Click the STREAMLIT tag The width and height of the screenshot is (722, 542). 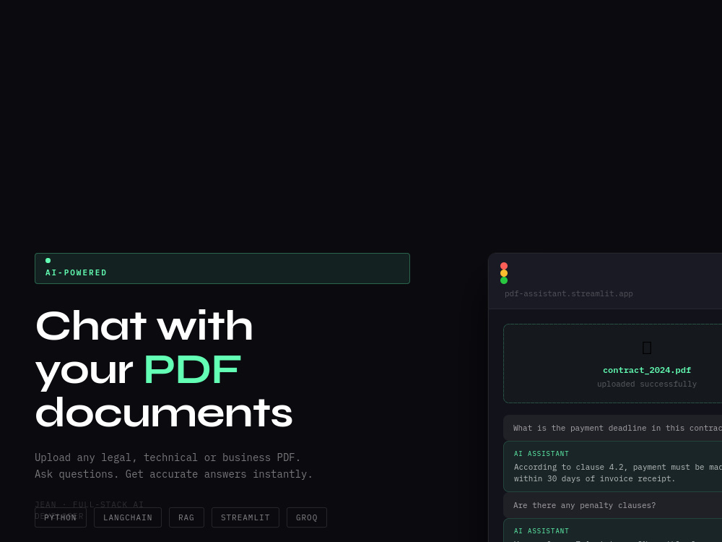click(245, 517)
